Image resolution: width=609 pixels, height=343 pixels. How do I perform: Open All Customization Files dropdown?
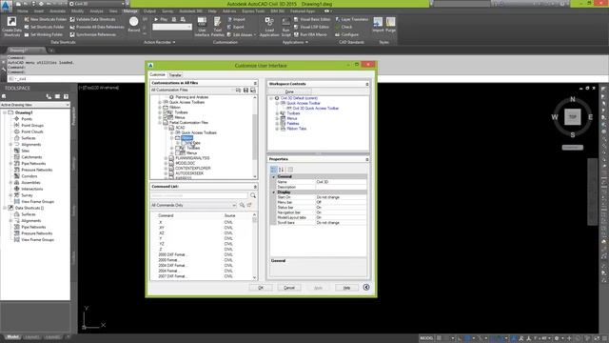(x=192, y=90)
